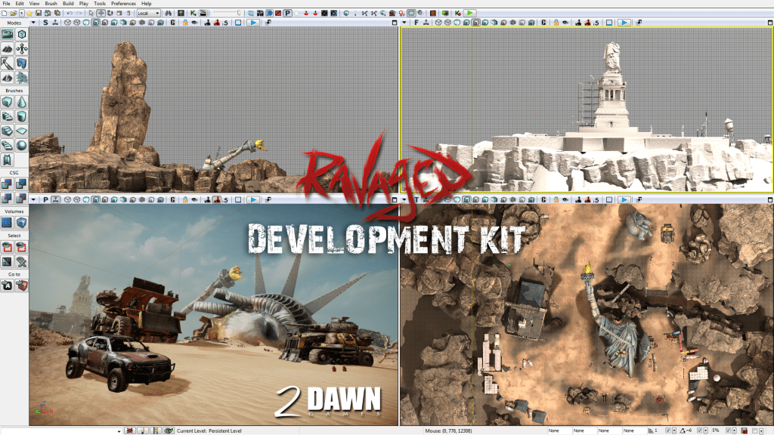774x435 pixels.
Task: Choose the Sphere builder brush
Action: click(x=22, y=145)
